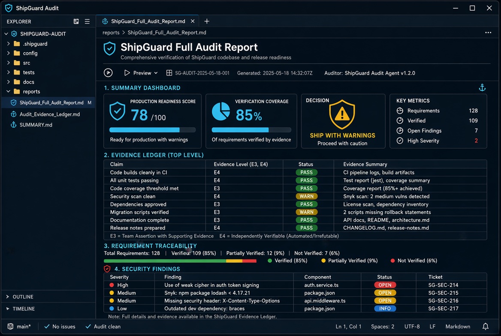
Task: Change language mode via Markdown item
Action: point(458,327)
